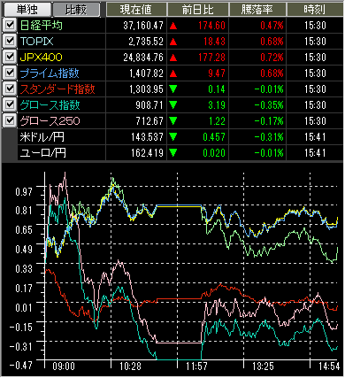Toggle the スタンダード指数 checkbox
345x378 pixels.
point(10,89)
